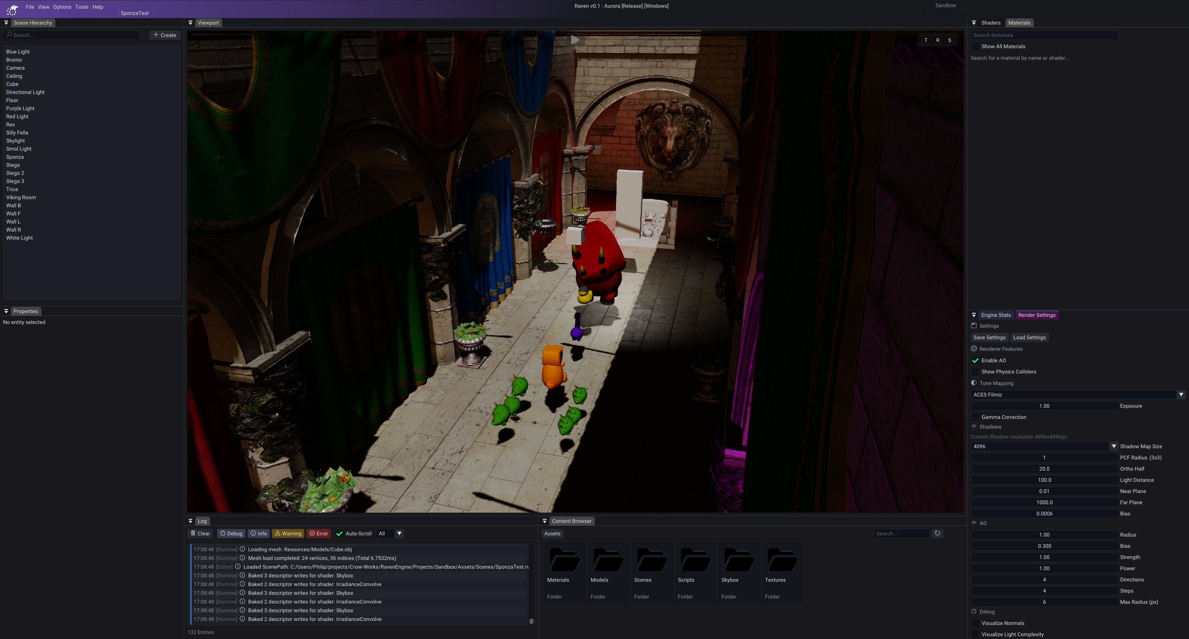The height and width of the screenshot is (639, 1189).
Task: Click the Log panel menu icon
Action: 190,521
